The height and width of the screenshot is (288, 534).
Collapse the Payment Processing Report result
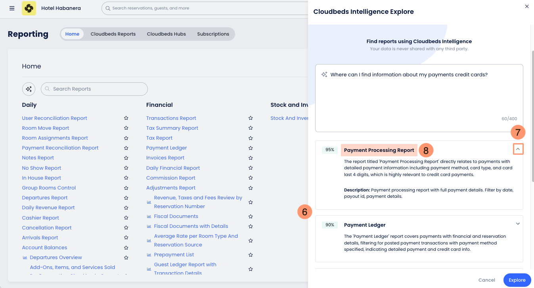click(518, 149)
